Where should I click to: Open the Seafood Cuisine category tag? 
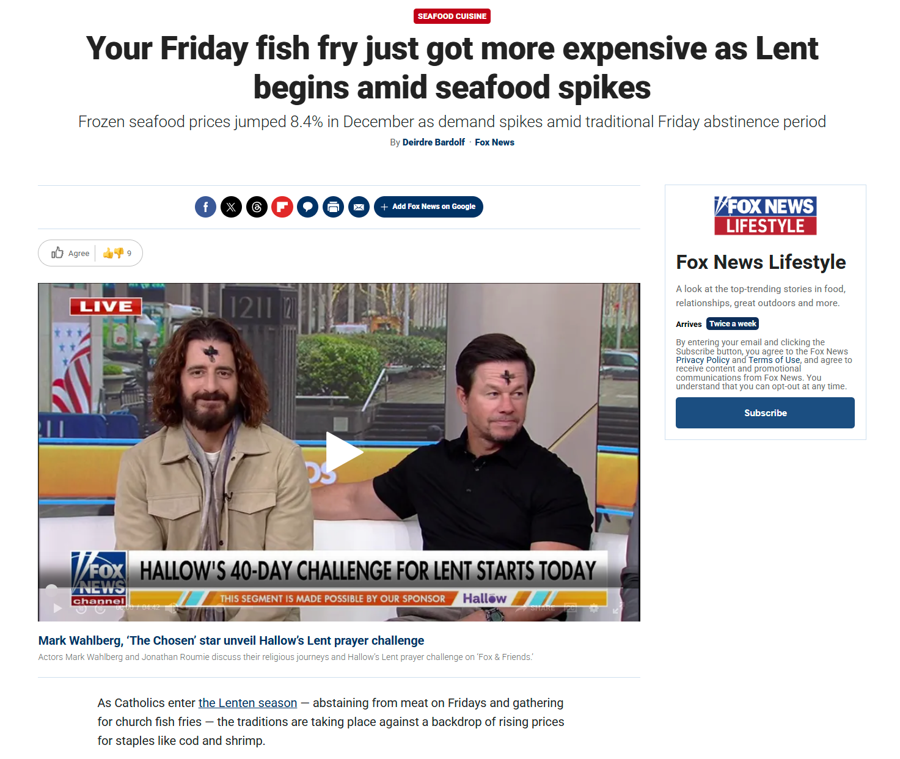tap(452, 16)
